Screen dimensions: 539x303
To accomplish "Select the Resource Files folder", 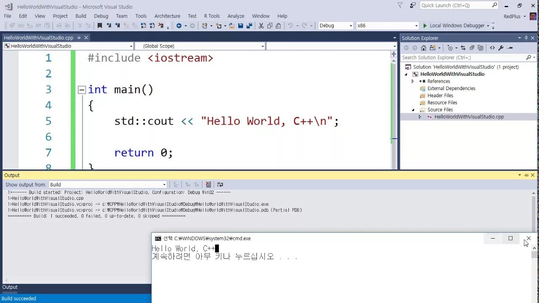I will tap(442, 103).
